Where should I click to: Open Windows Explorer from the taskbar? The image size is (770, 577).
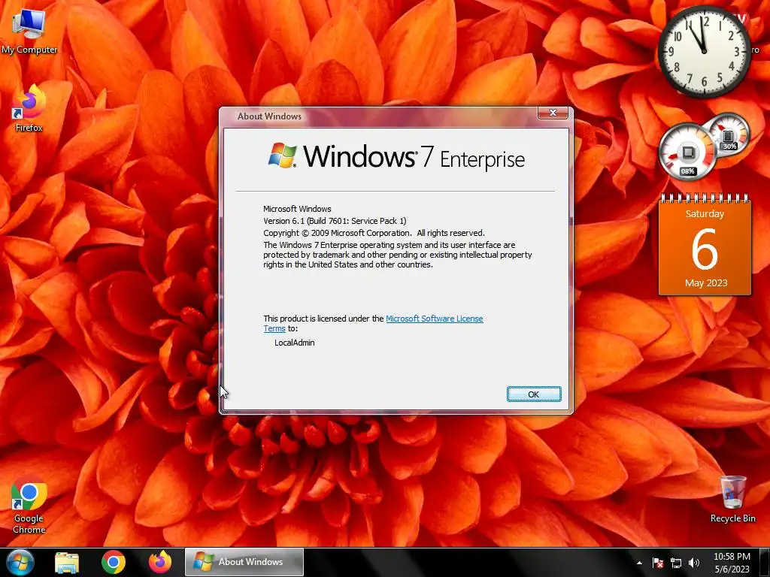click(67, 562)
